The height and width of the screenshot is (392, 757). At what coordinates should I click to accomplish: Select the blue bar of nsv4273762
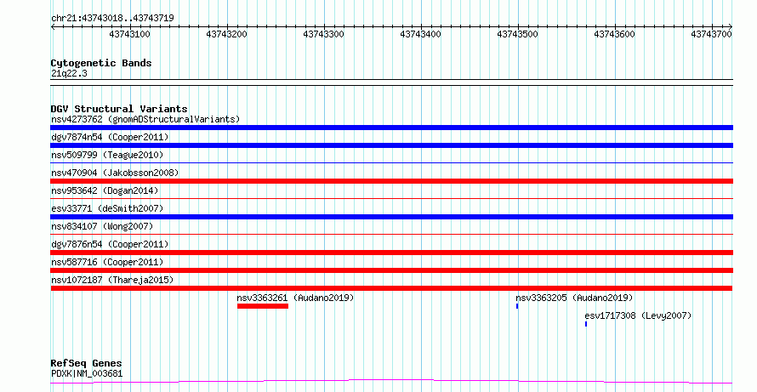tap(391, 128)
